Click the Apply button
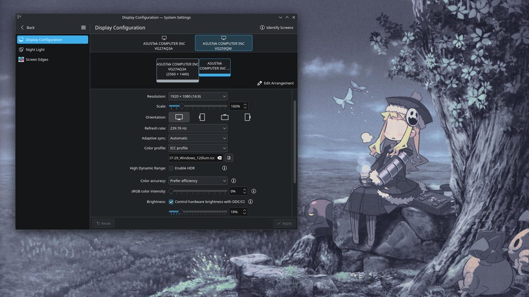The height and width of the screenshot is (297, 529). click(x=284, y=223)
